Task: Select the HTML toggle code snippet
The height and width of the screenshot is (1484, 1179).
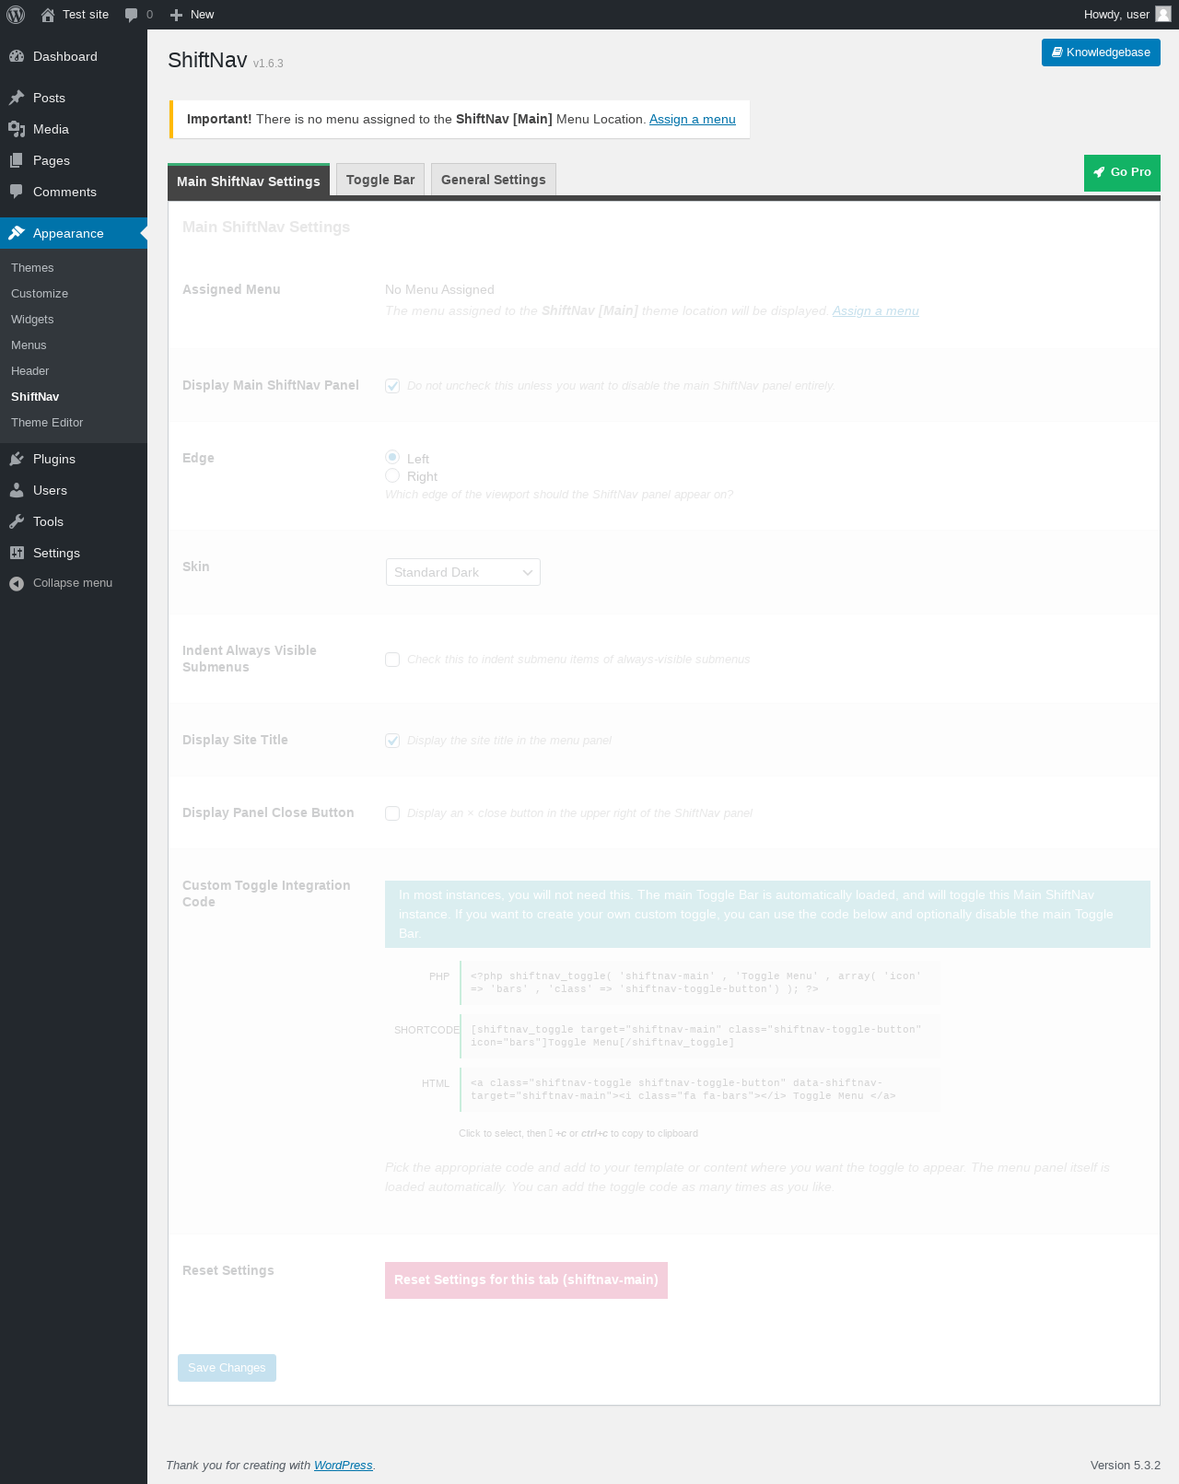Action: pos(700,1090)
